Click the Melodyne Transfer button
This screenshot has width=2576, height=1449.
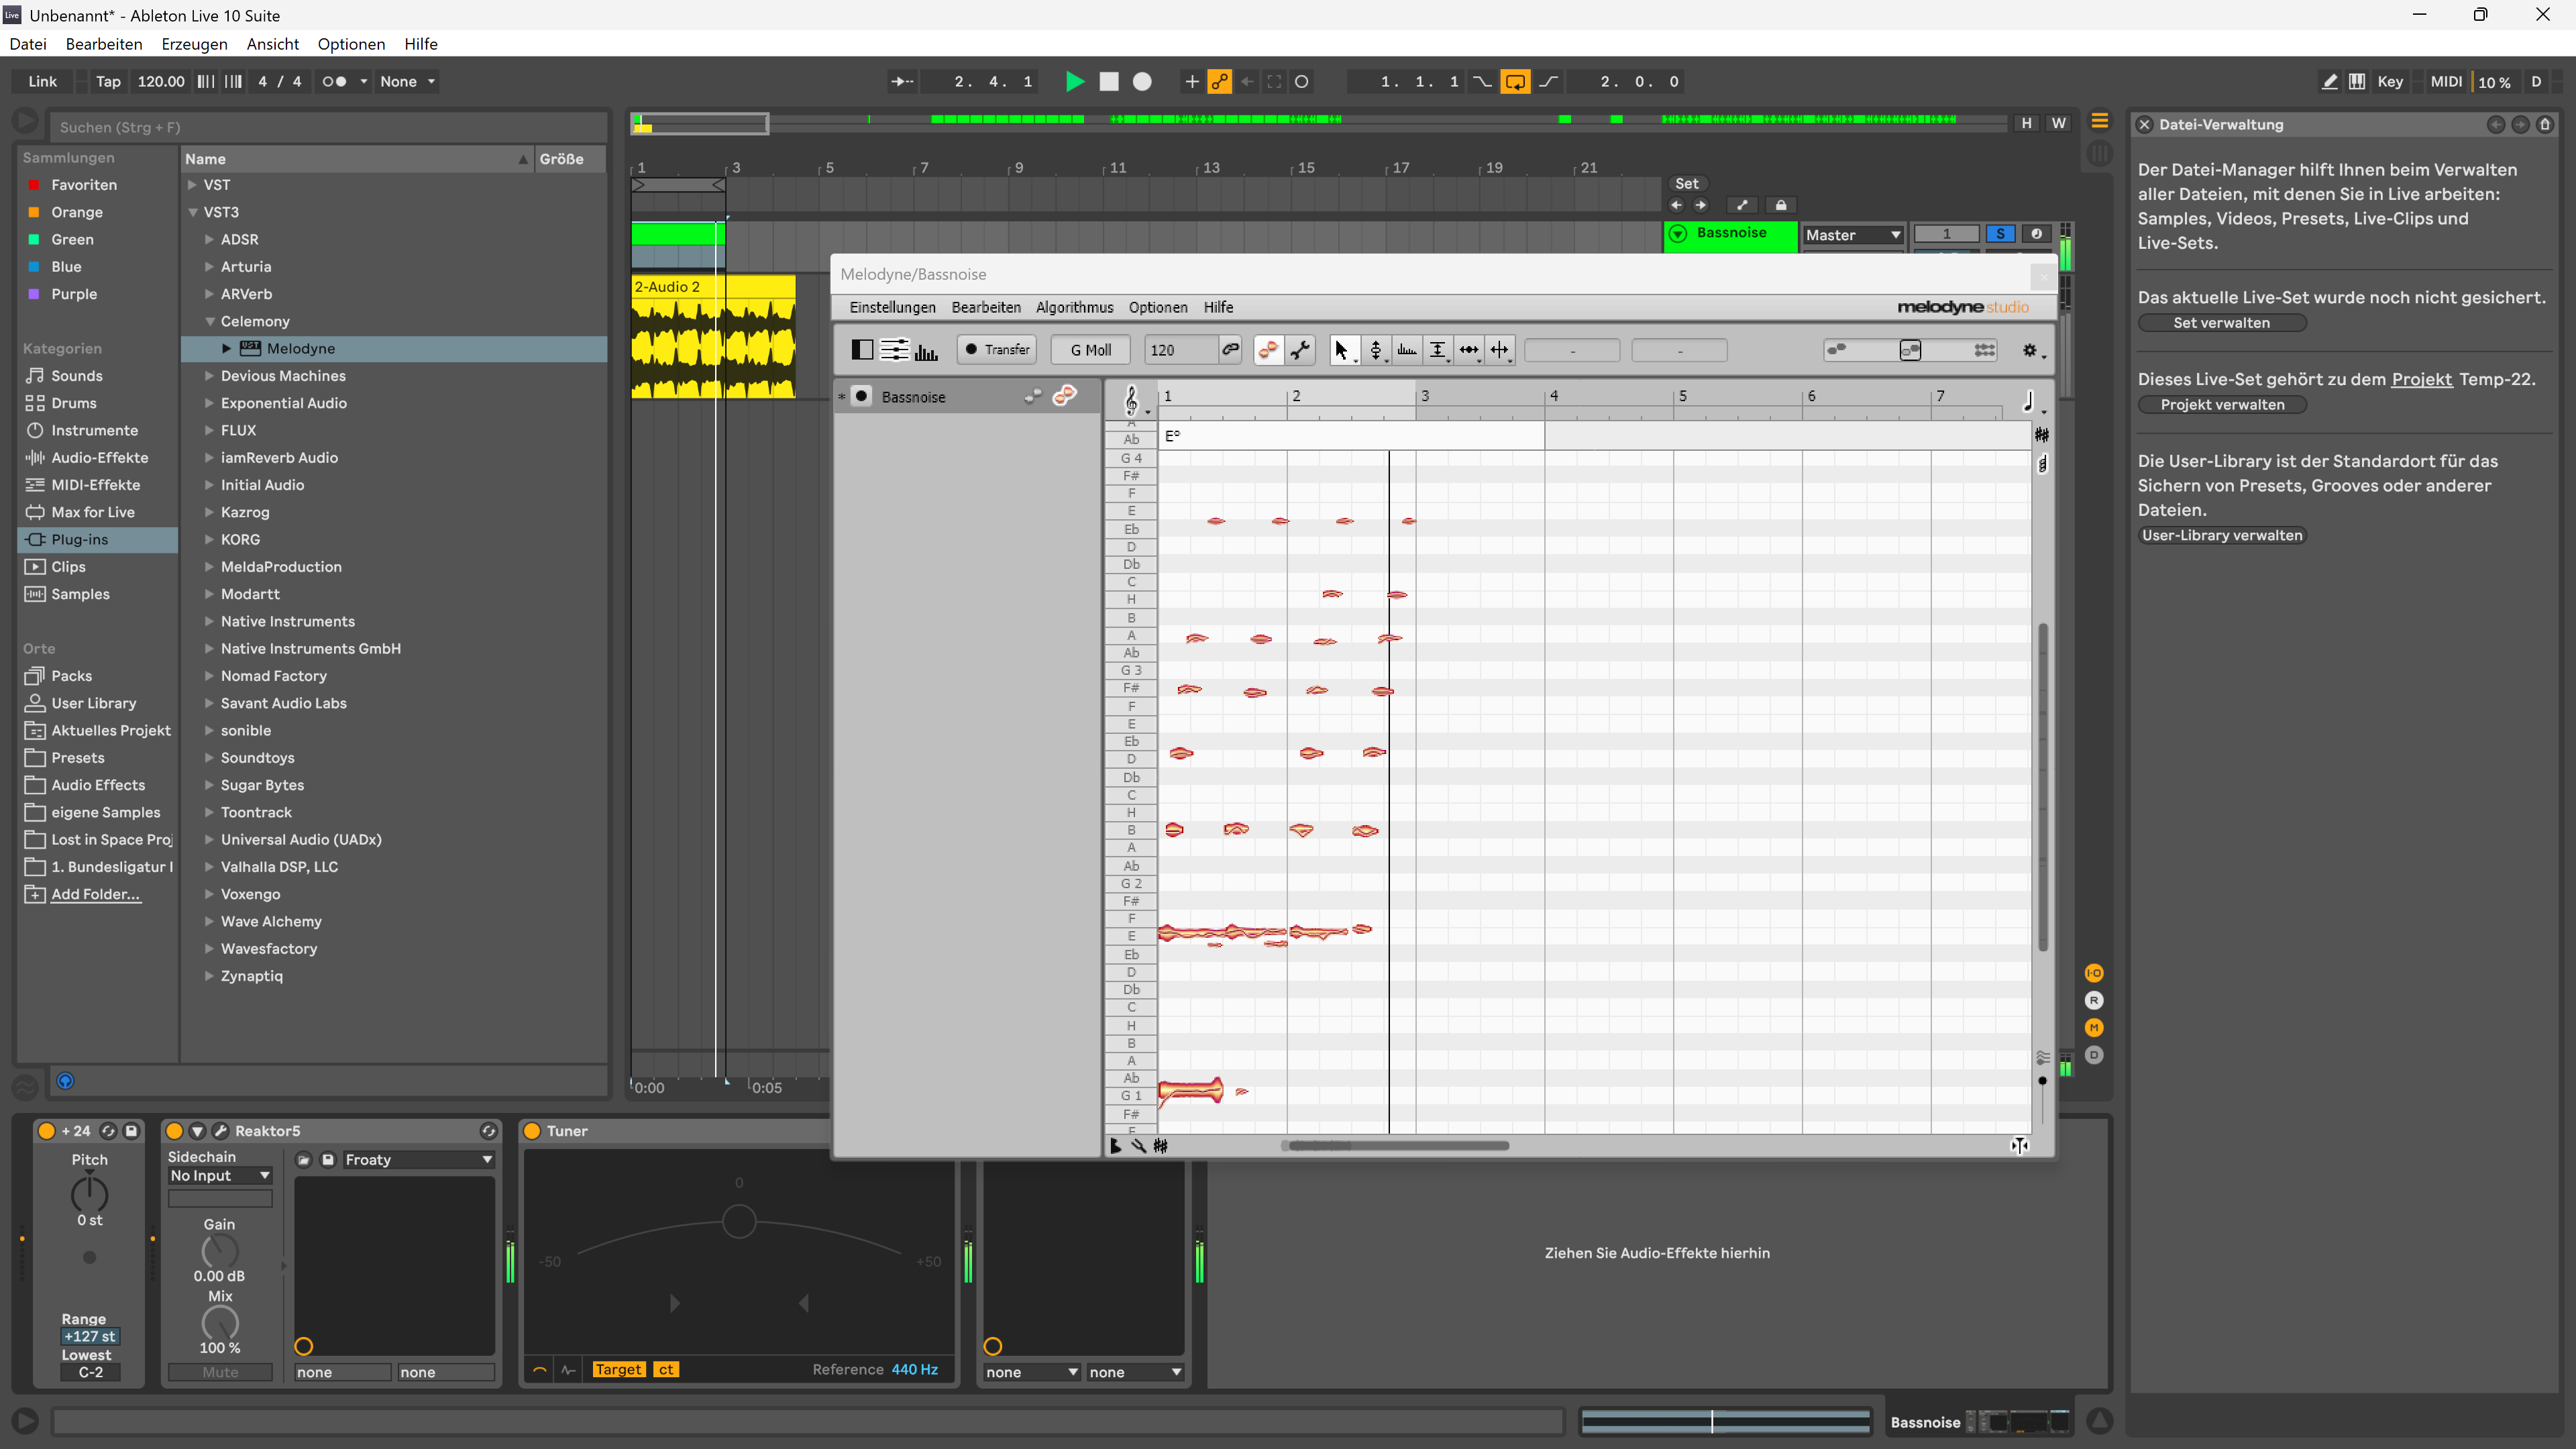996,350
